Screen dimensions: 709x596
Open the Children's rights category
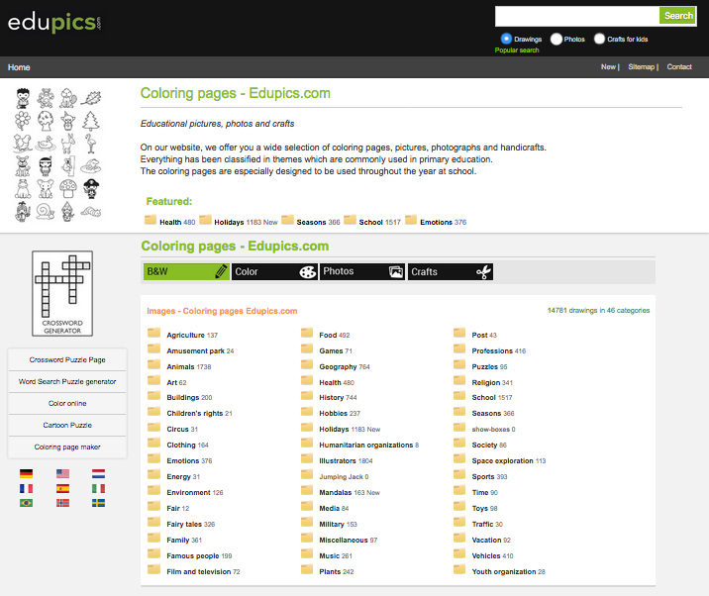[x=199, y=413]
